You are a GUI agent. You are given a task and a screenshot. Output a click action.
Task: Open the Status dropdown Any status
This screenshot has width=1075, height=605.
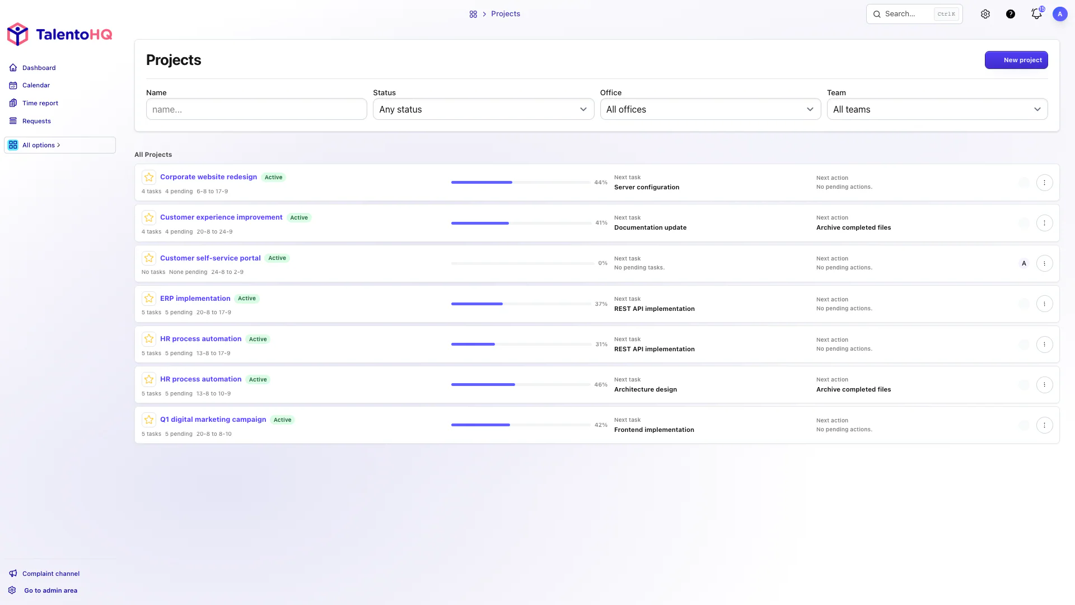point(483,109)
